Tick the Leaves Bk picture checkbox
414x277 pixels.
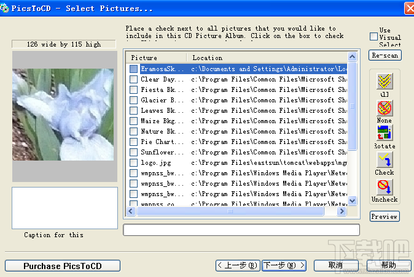click(134, 110)
